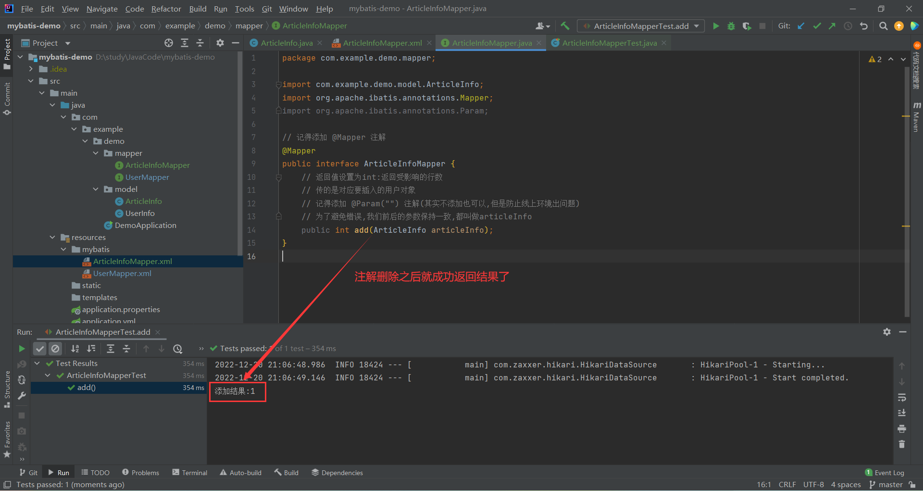Update project via Git blue arrow

point(801,26)
